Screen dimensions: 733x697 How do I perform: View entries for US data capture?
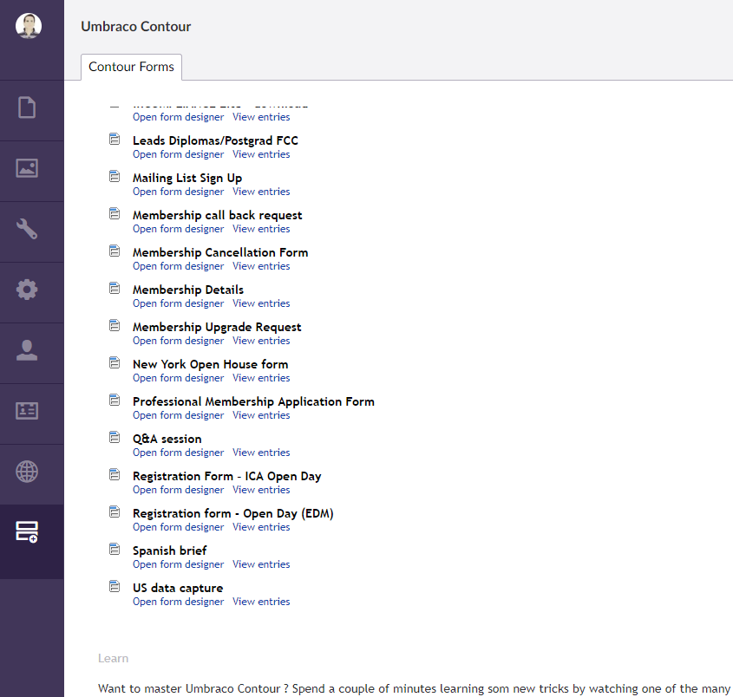(x=261, y=602)
